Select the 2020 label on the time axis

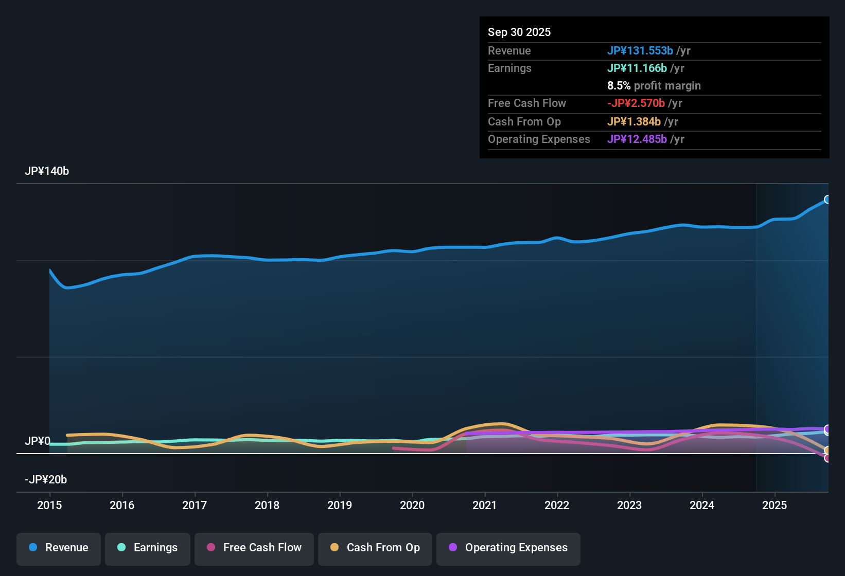[412, 506]
